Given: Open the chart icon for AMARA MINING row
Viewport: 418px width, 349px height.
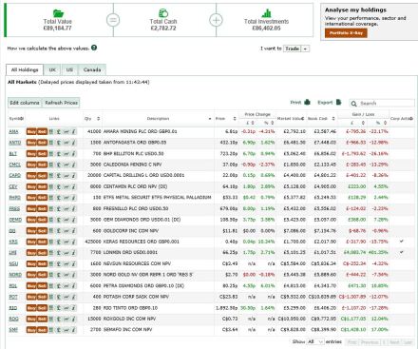Looking at the screenshot, I should [66, 131].
